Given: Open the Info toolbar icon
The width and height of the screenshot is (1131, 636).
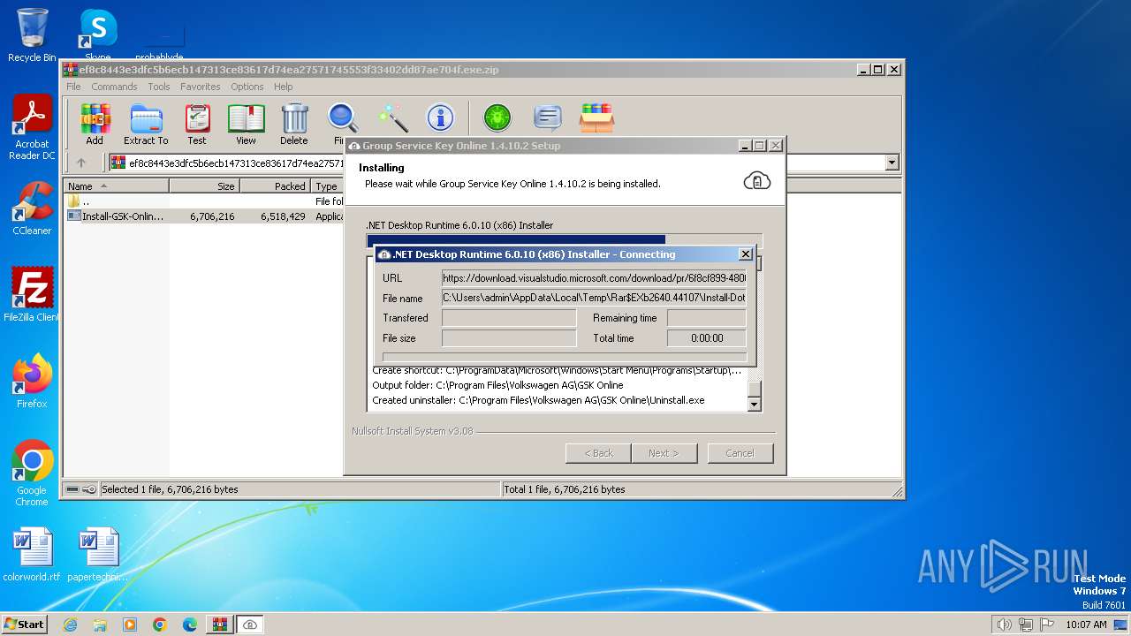Looking at the screenshot, I should [440, 117].
